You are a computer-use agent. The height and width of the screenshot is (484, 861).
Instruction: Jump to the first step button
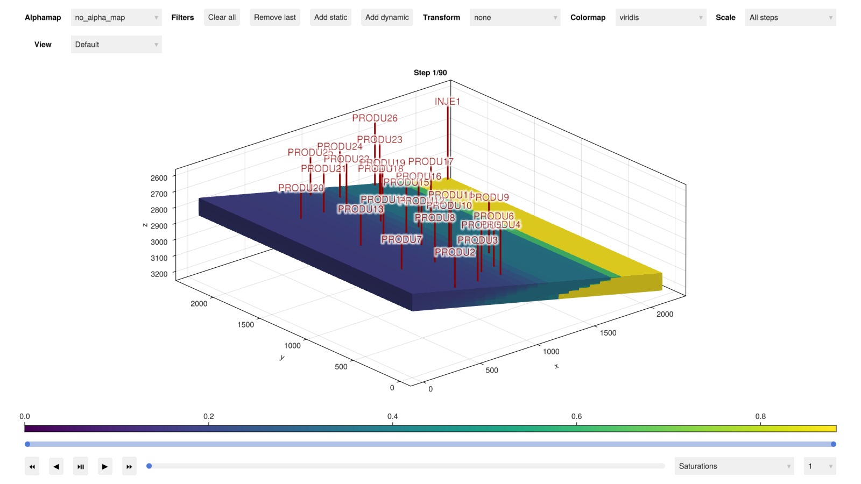coord(32,466)
